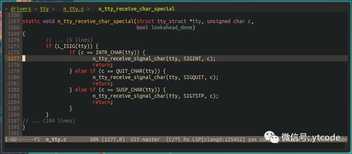This screenshot has width=352, height=154.
Task: Toggle the UU buffer status indicator
Action: pyautogui.click(x=15, y=139)
